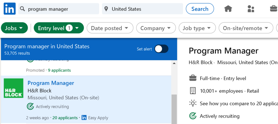Open the Company filter dropdown
This screenshot has height=124, width=278.
[156, 28]
